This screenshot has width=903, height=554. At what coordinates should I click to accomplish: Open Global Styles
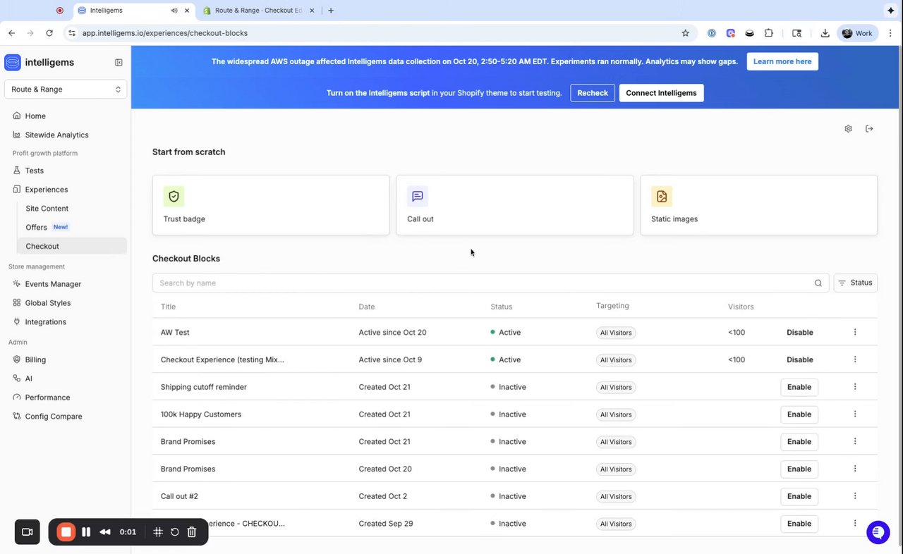point(48,303)
